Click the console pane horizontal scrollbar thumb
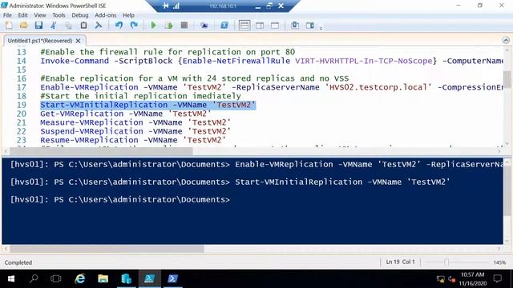The height and width of the screenshot is (288, 513). click(107, 249)
